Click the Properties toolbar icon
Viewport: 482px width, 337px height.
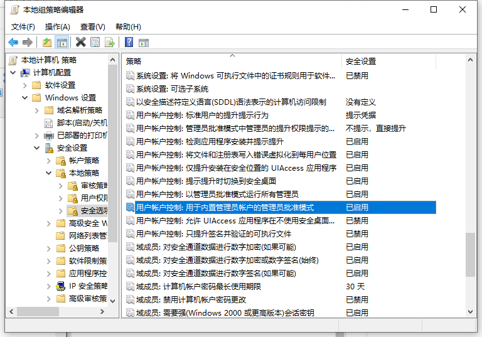coord(95,42)
